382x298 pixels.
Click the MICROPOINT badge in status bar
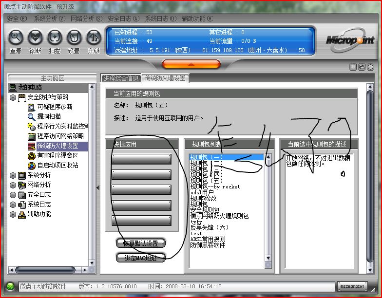point(352,286)
